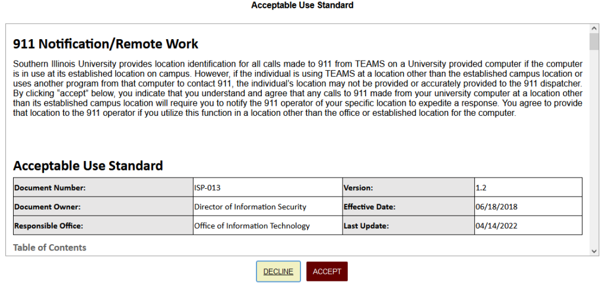
Task: Click the paragraph starting 'Southern Illinois University provides'
Action: click(x=297, y=89)
